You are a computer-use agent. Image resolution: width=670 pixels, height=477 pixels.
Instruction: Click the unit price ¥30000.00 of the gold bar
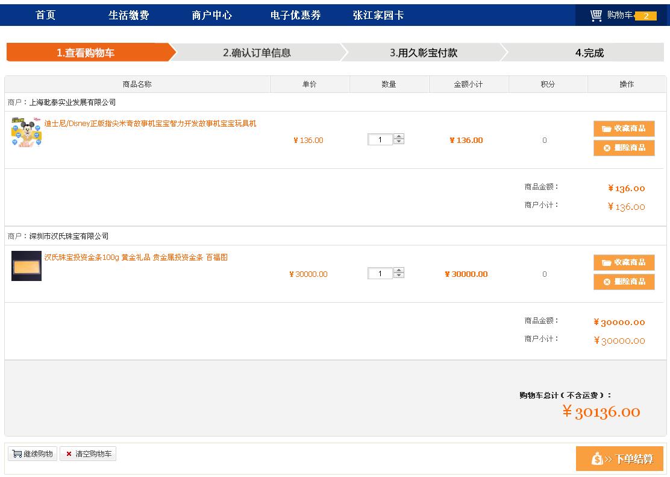[308, 274]
